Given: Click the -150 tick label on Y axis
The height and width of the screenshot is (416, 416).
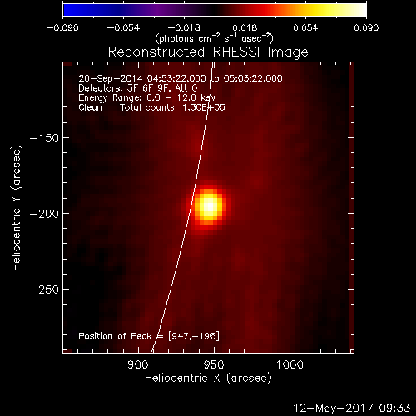Looking at the screenshot, I should point(44,138).
